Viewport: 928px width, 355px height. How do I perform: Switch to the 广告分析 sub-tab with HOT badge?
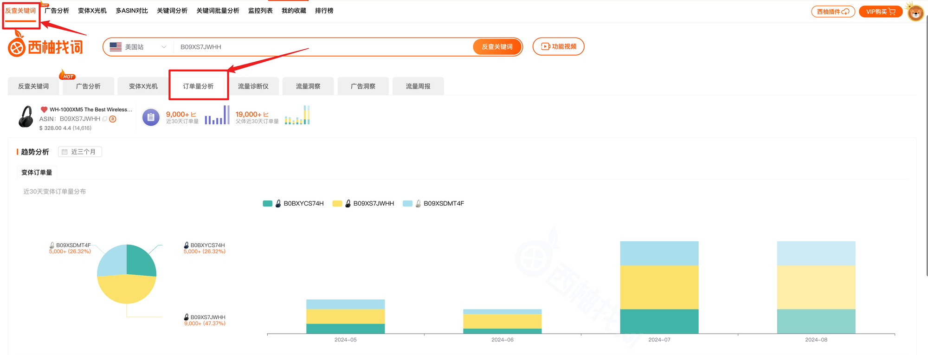point(88,86)
